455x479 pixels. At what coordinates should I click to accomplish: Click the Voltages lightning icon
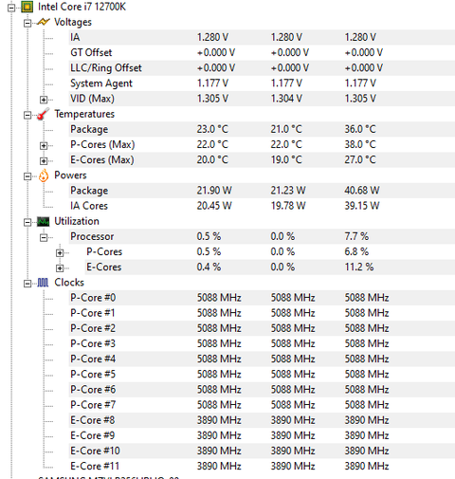tap(44, 22)
